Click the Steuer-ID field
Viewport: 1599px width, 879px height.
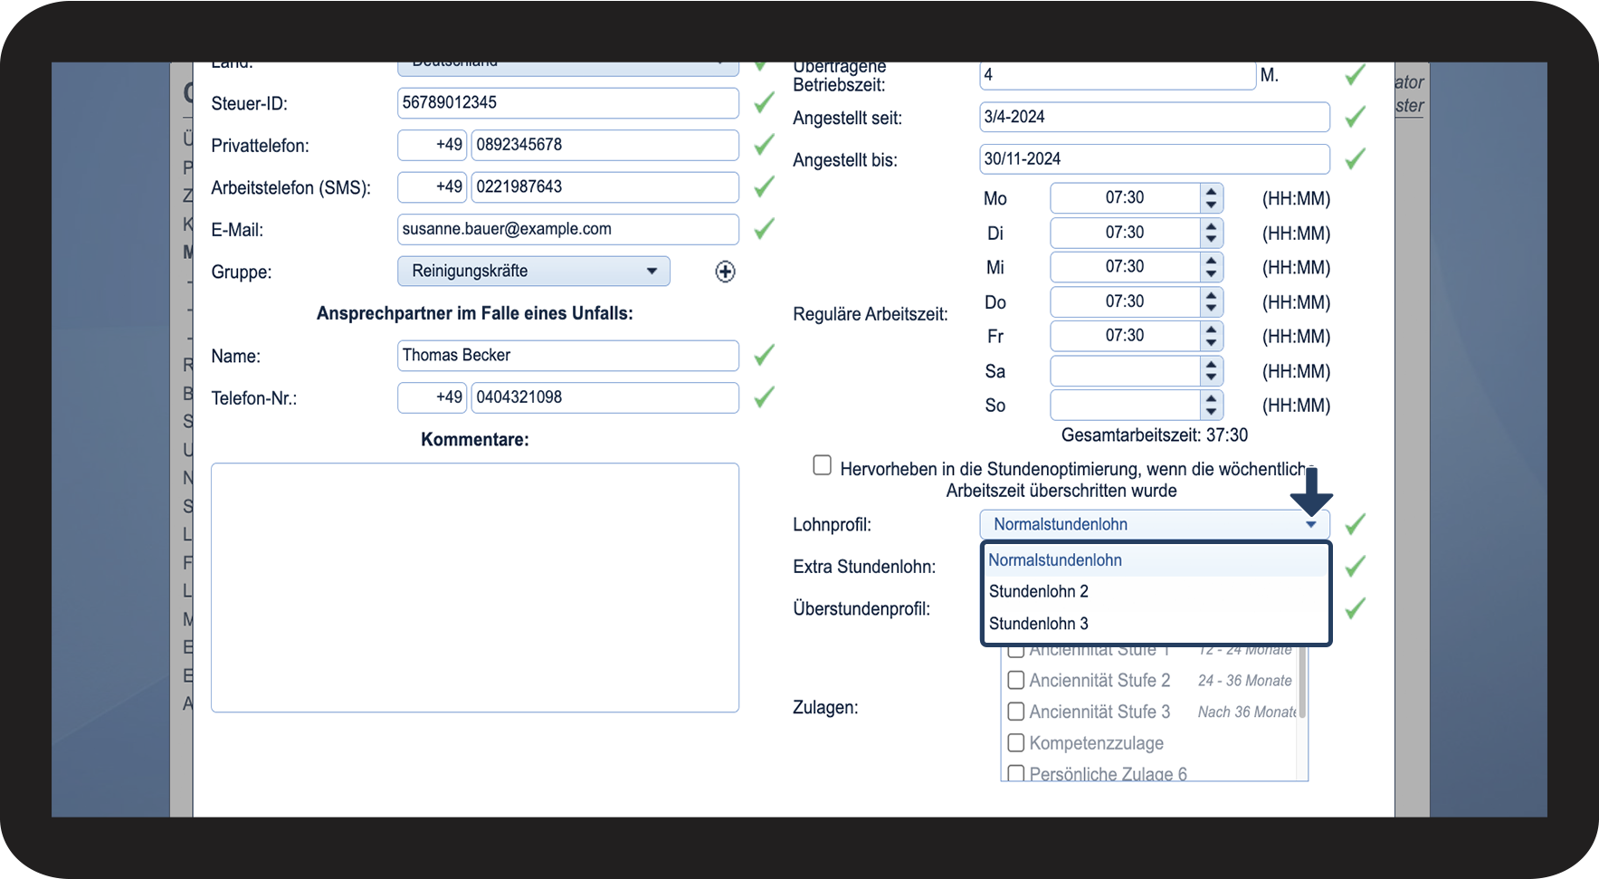pyautogui.click(x=568, y=103)
